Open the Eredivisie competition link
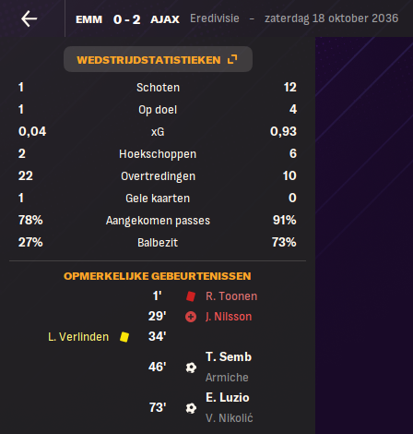Screen dimensions: 413x434 point(215,18)
